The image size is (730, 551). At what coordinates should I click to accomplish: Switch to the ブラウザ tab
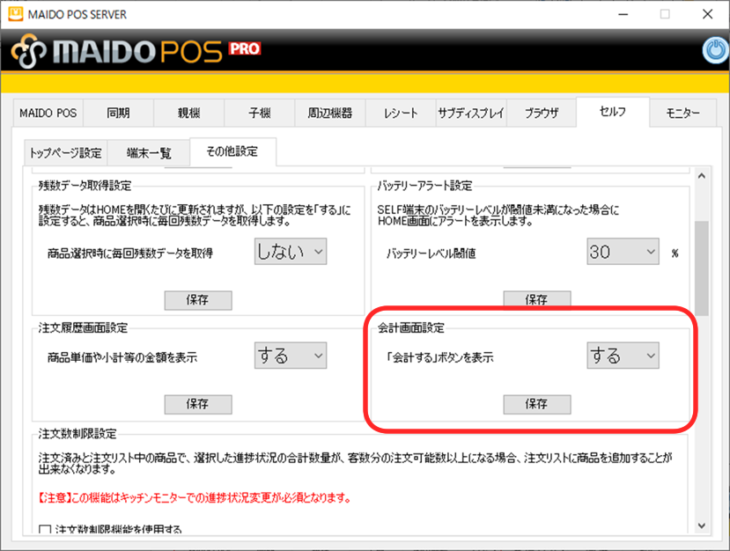tap(542, 113)
